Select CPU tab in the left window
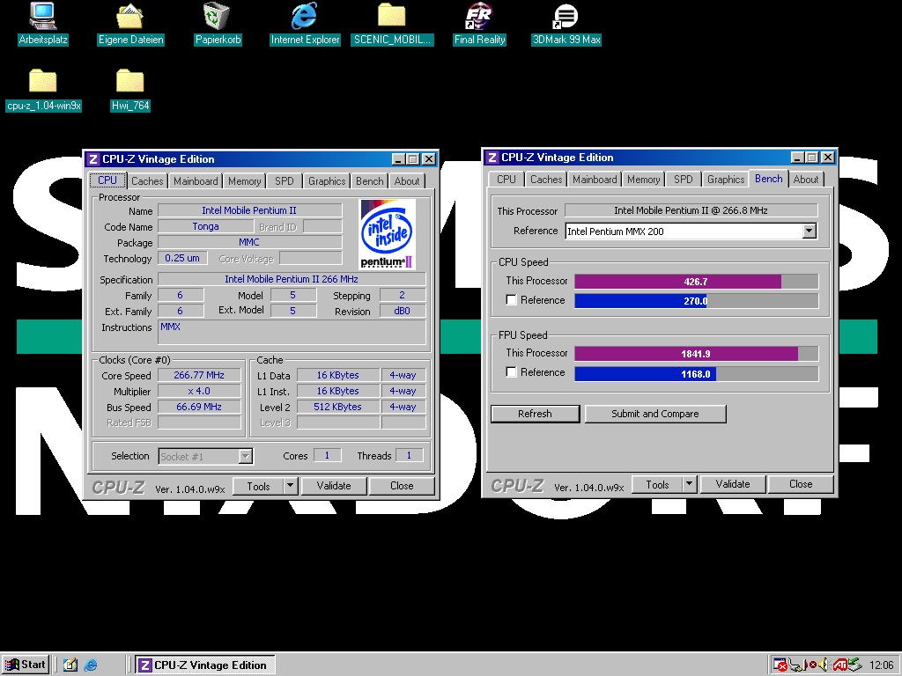The width and height of the screenshot is (902, 676). [x=107, y=180]
